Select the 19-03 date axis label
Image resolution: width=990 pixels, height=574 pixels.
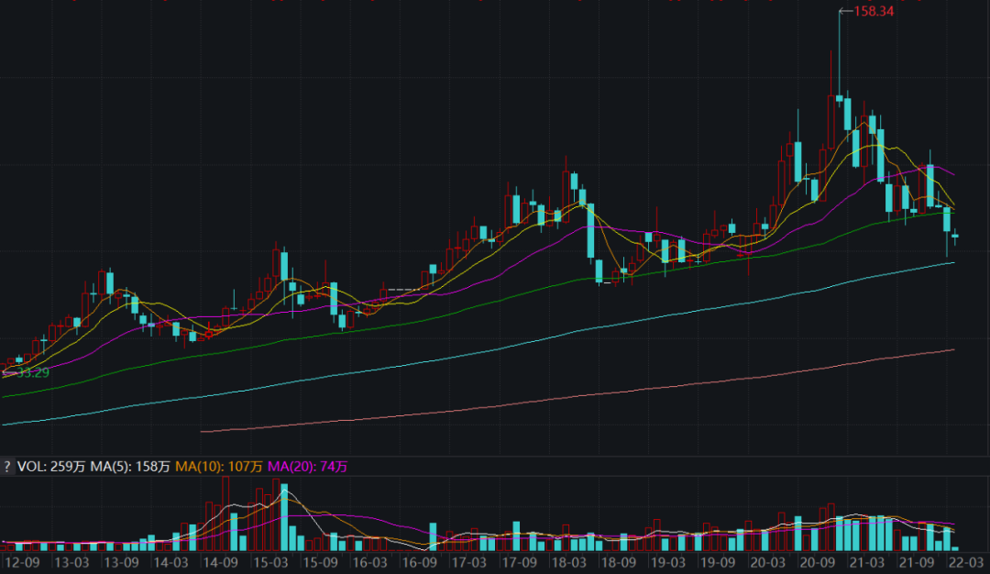pyautogui.click(x=668, y=562)
